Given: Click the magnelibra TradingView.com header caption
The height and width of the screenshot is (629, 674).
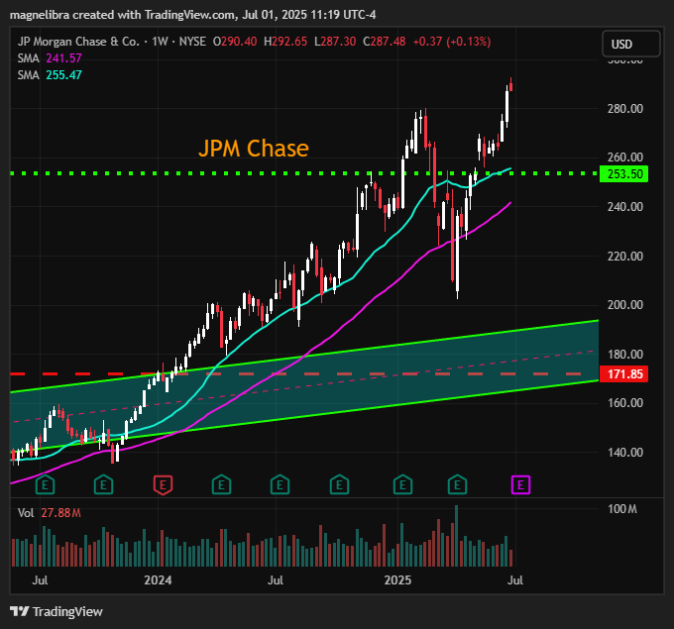Looking at the screenshot, I should (192, 15).
